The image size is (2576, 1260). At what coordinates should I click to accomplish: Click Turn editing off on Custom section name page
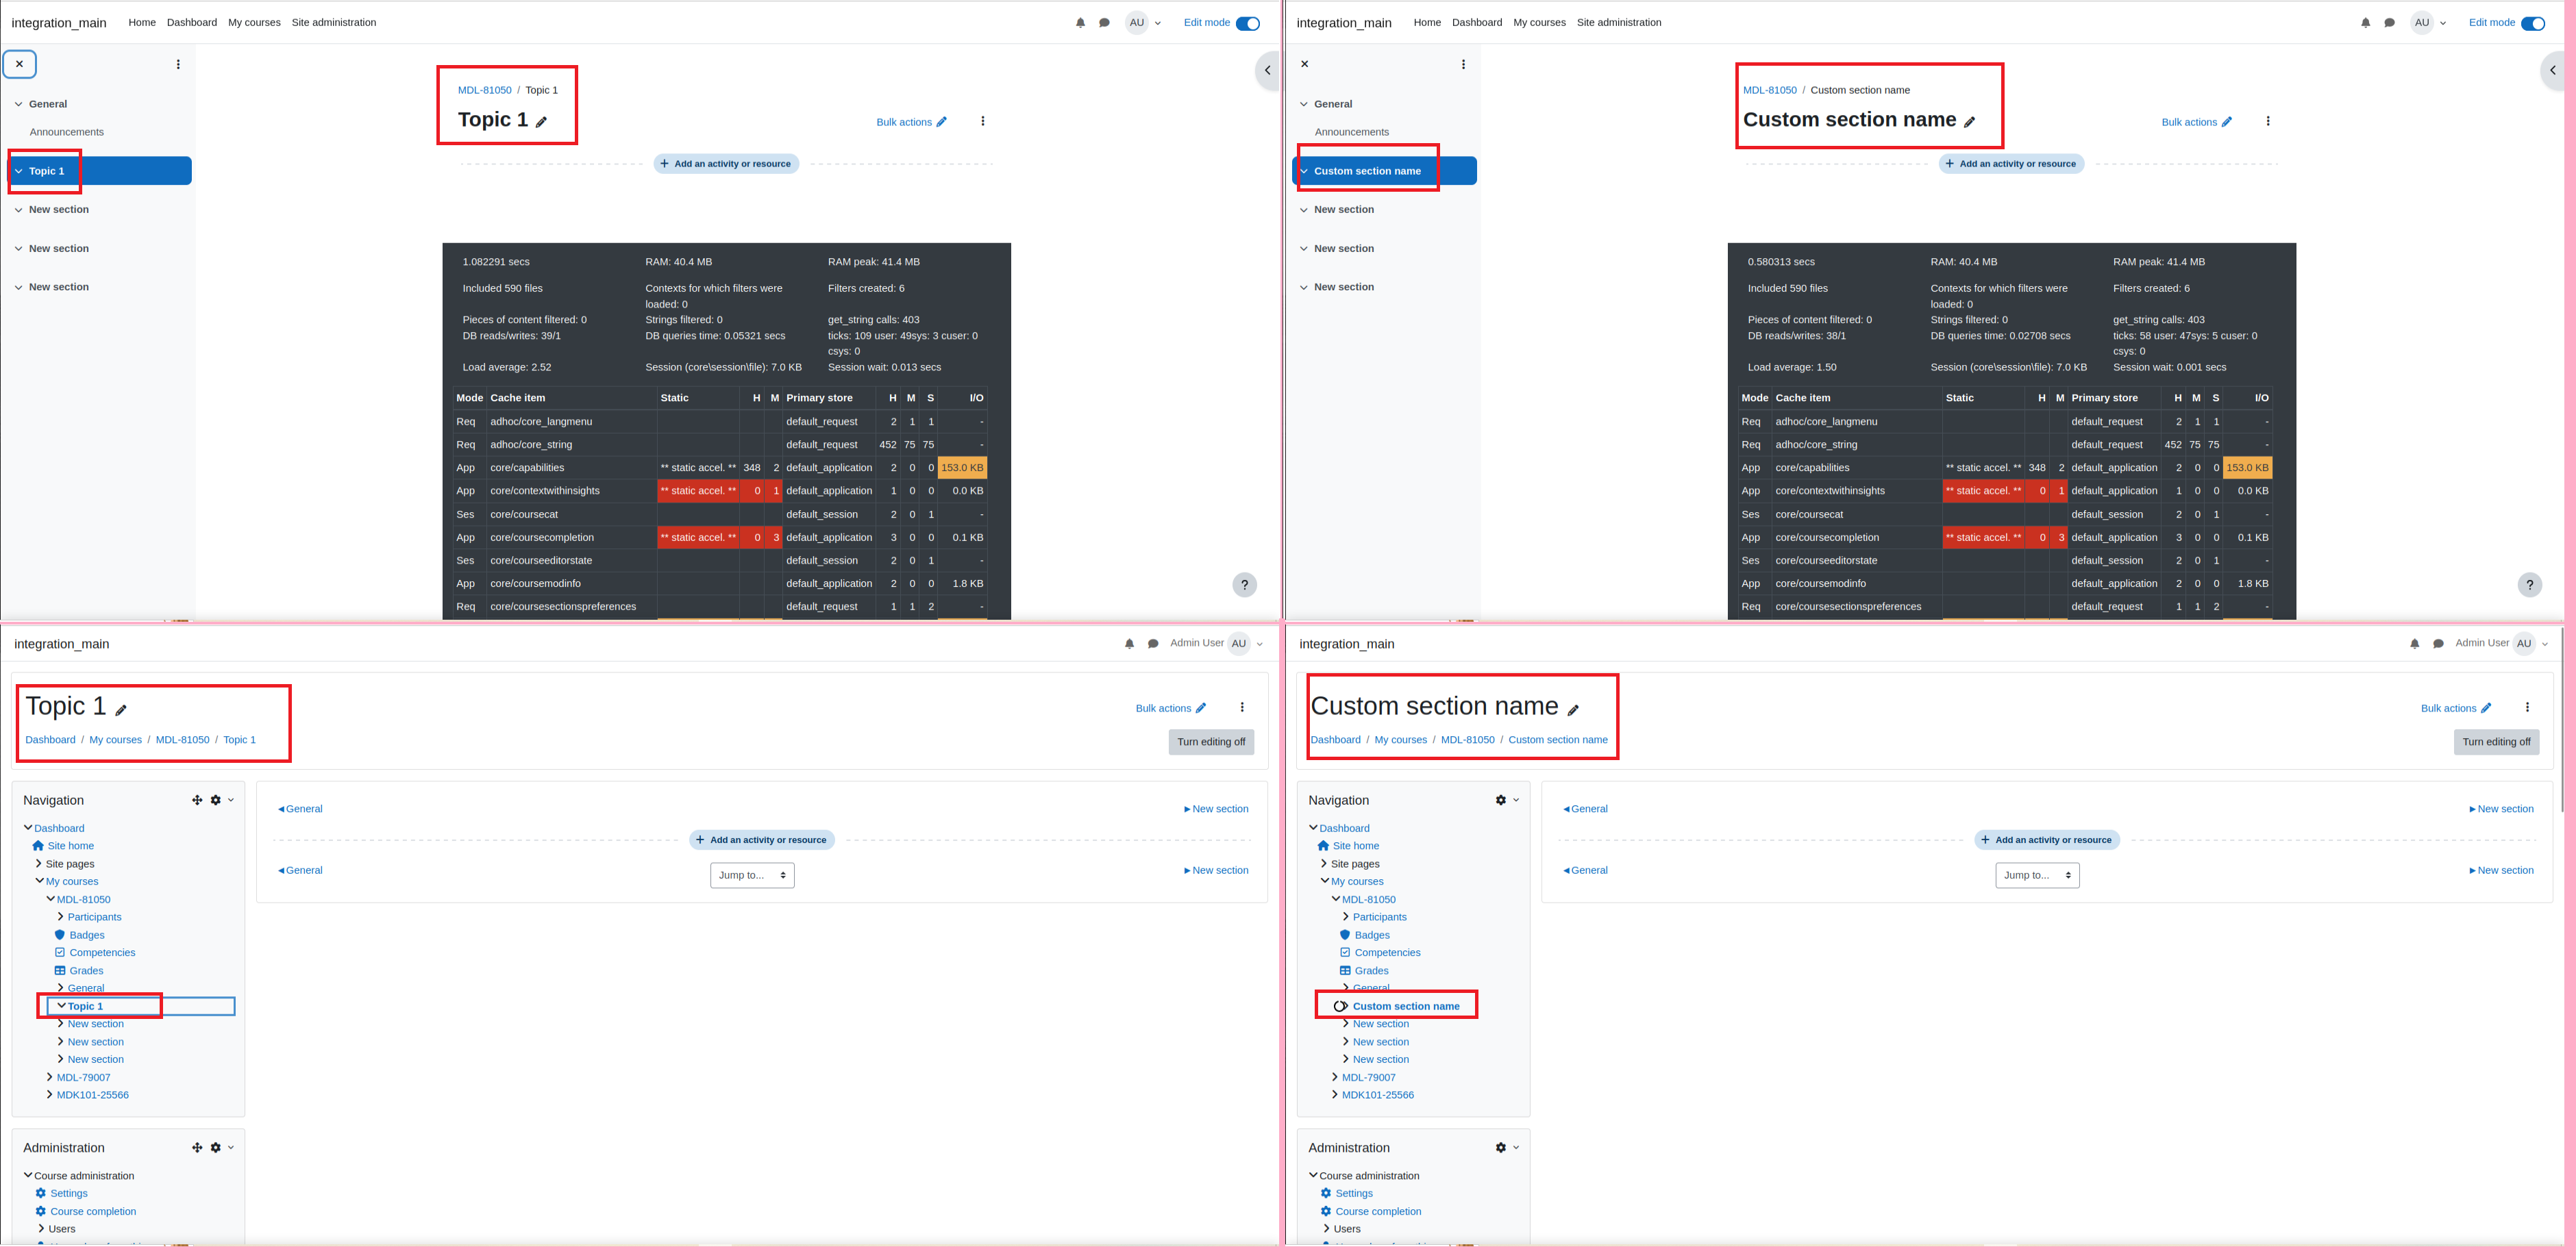point(2496,742)
